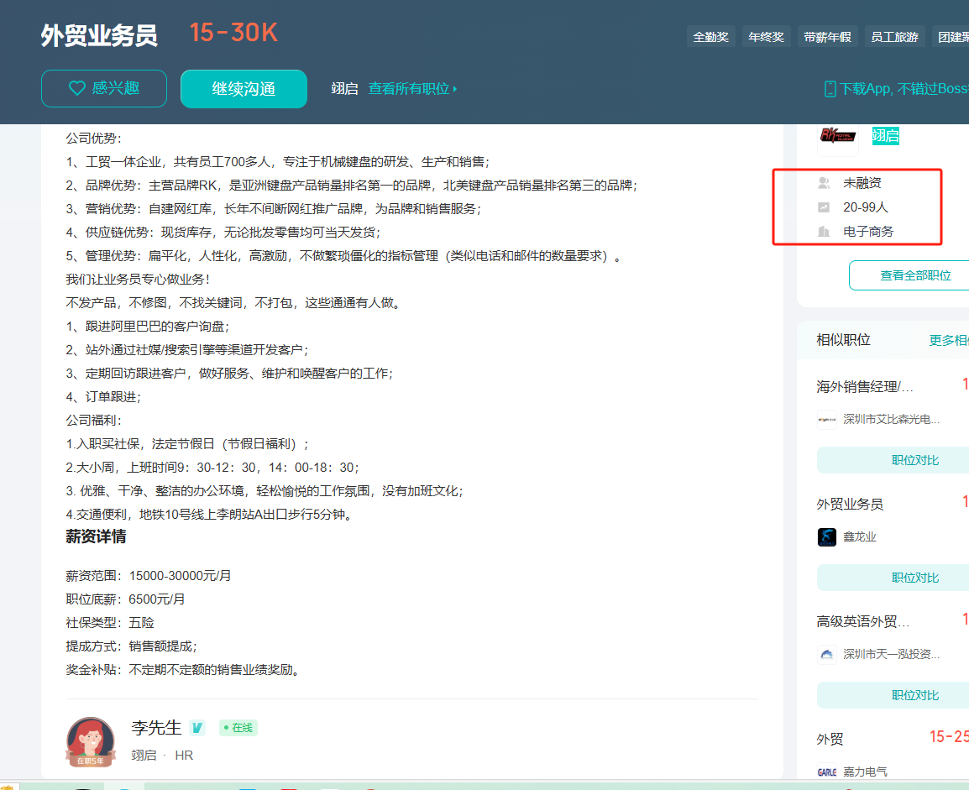Click 深圳市天一泓 company logo icon
The width and height of the screenshot is (969, 790).
point(827,654)
